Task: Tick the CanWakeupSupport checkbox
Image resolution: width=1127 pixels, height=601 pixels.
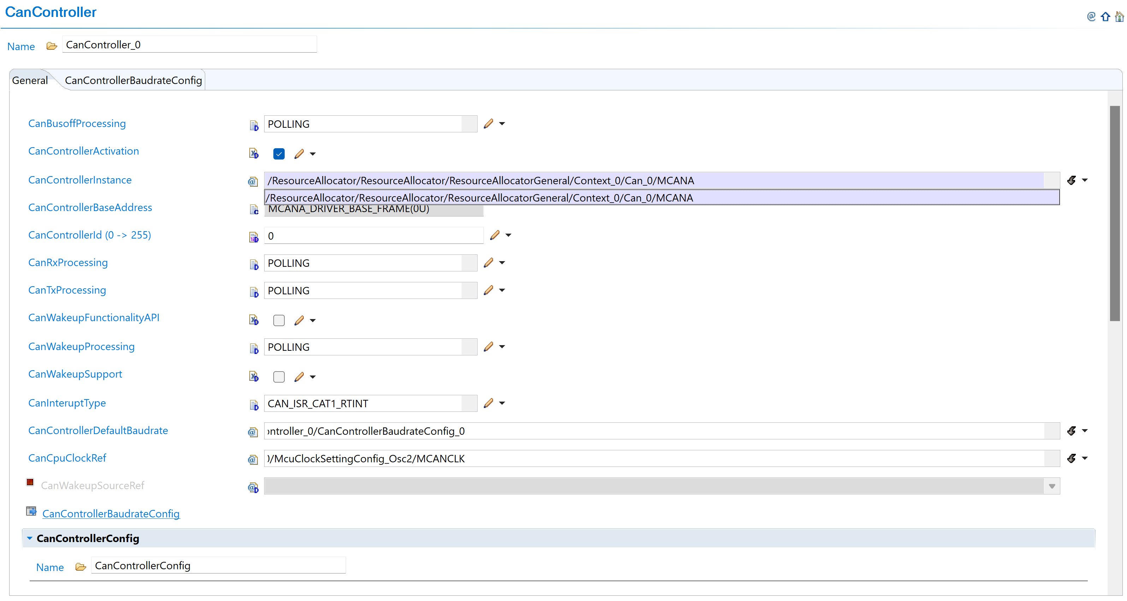Action: click(279, 377)
